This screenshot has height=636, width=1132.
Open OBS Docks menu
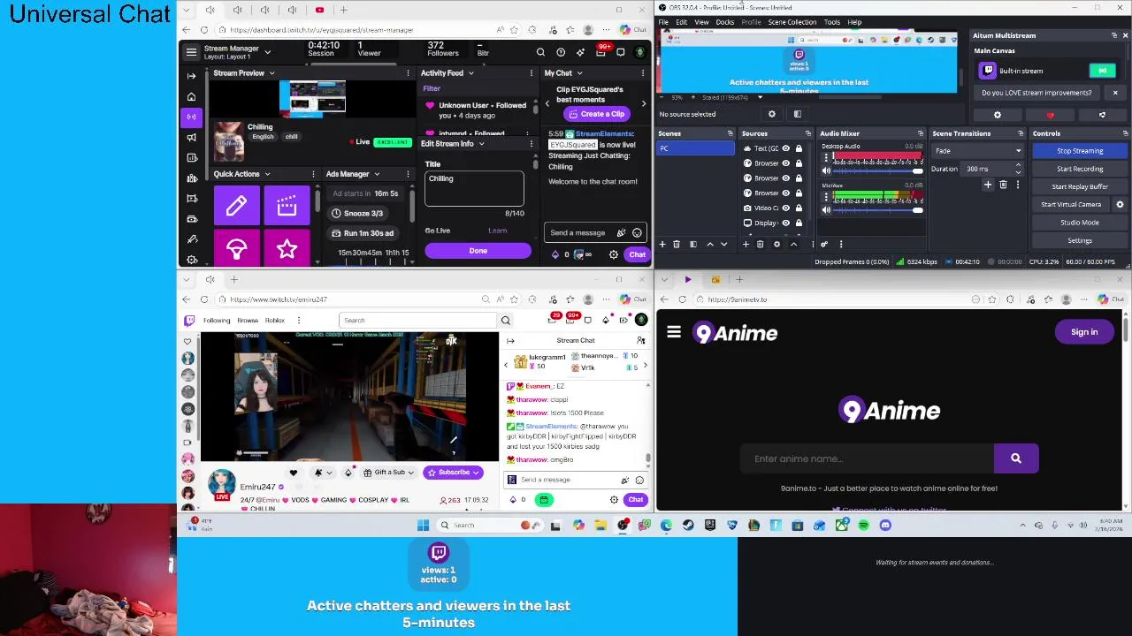click(x=724, y=22)
